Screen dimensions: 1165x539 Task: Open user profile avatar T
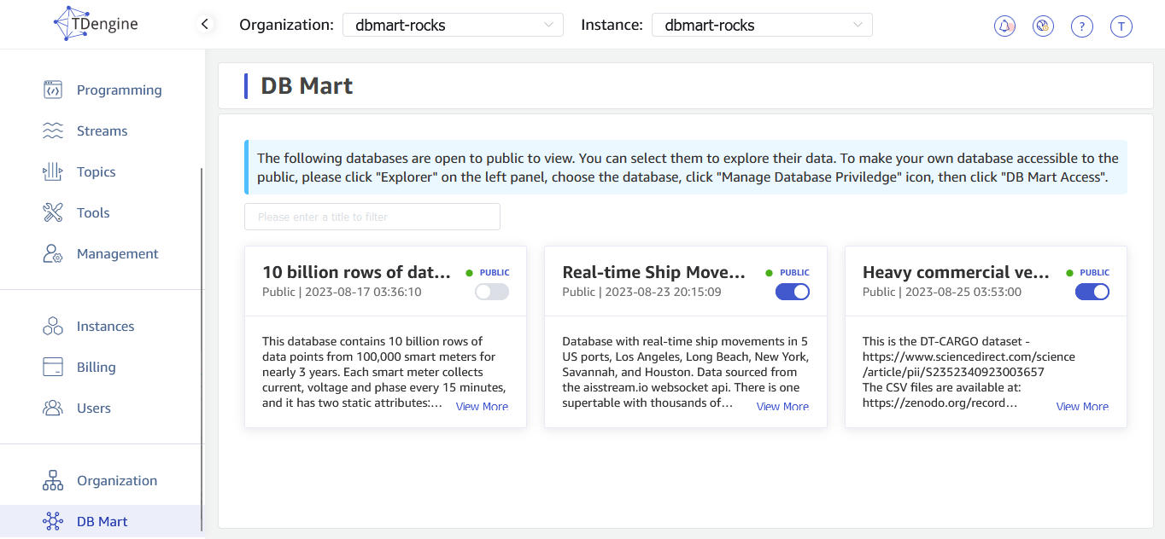click(1121, 26)
